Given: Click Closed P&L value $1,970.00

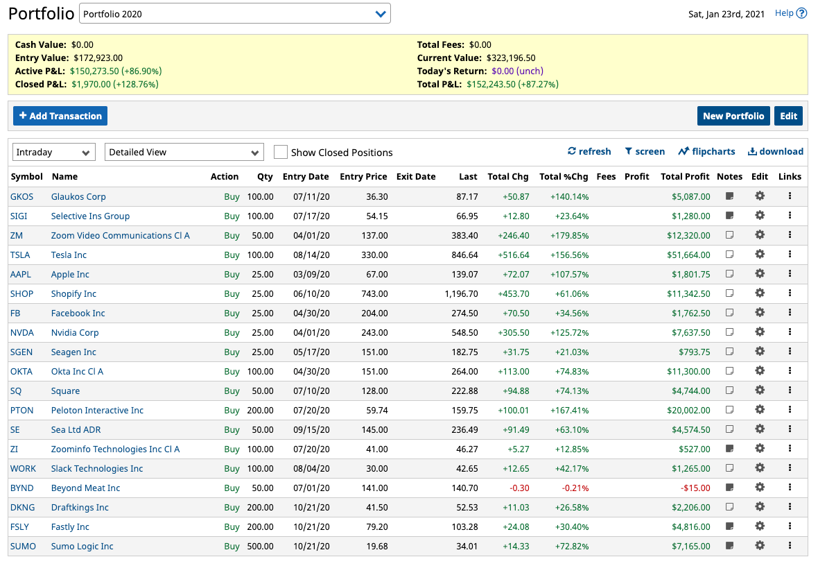Looking at the screenshot, I should pyautogui.click(x=92, y=85).
